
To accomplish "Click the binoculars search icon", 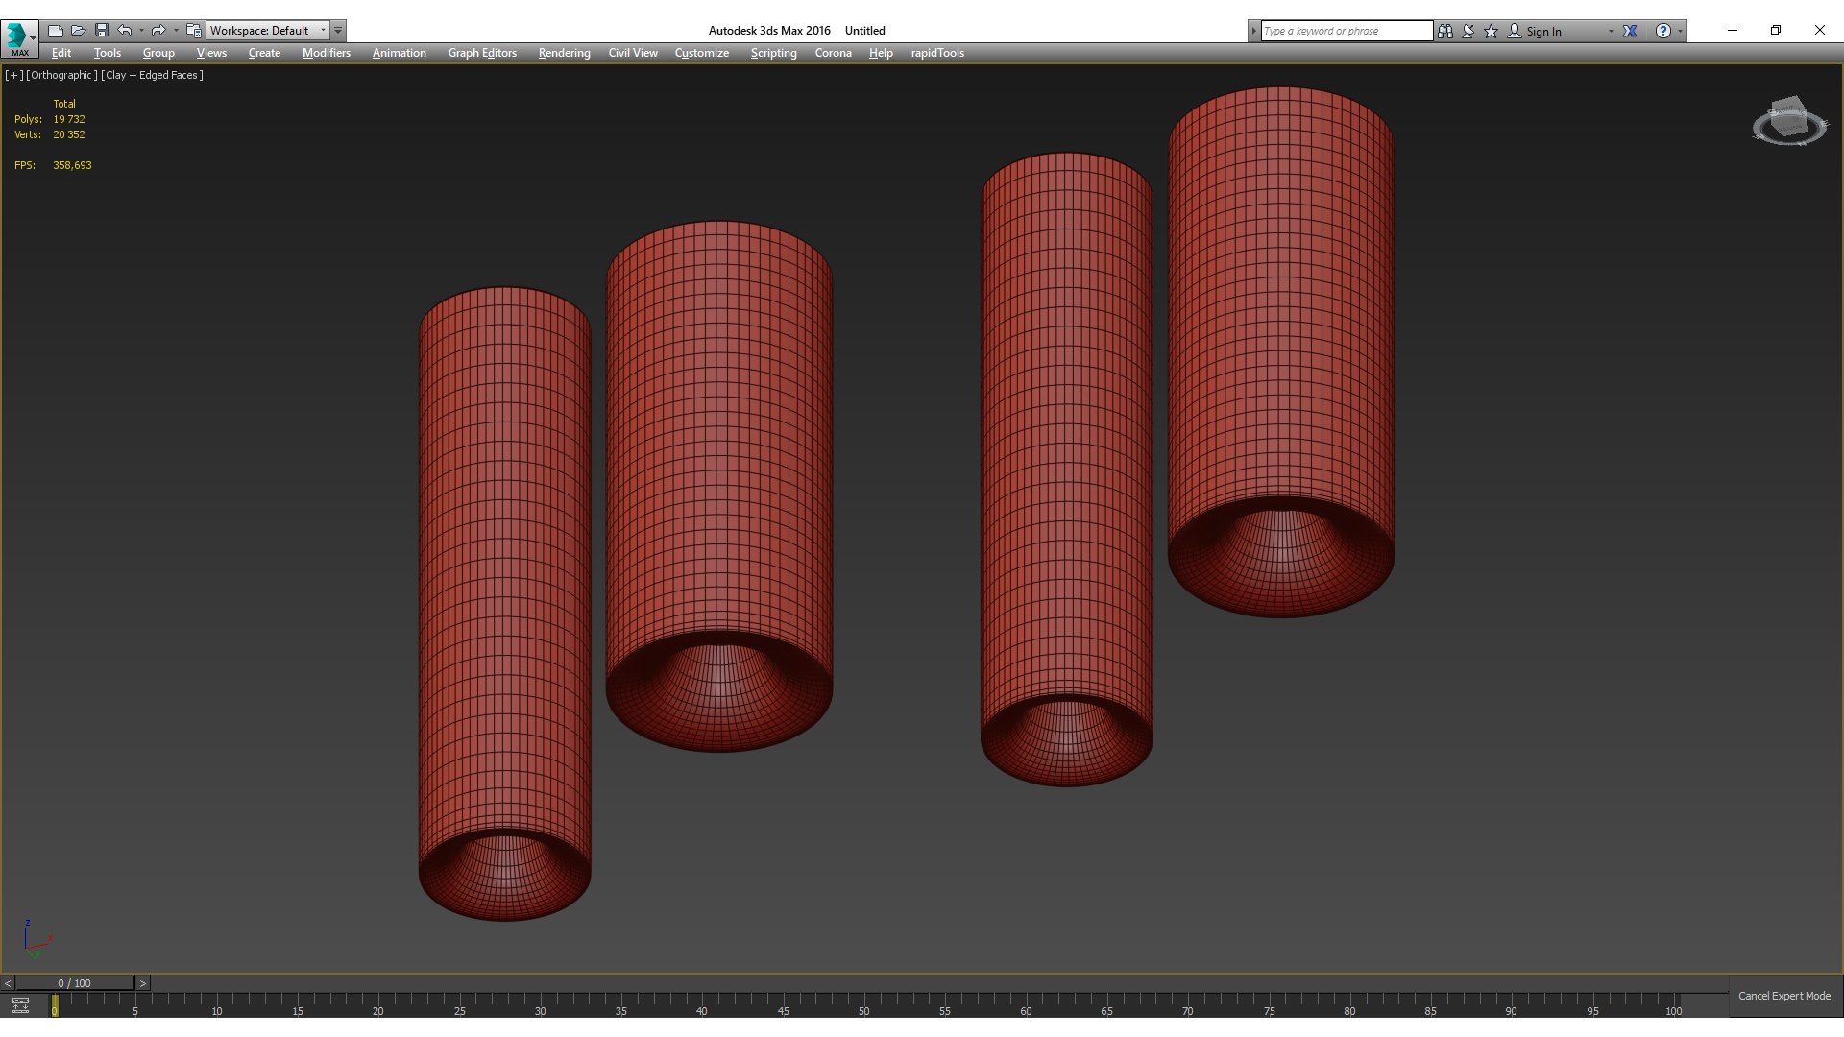I will [x=1444, y=31].
